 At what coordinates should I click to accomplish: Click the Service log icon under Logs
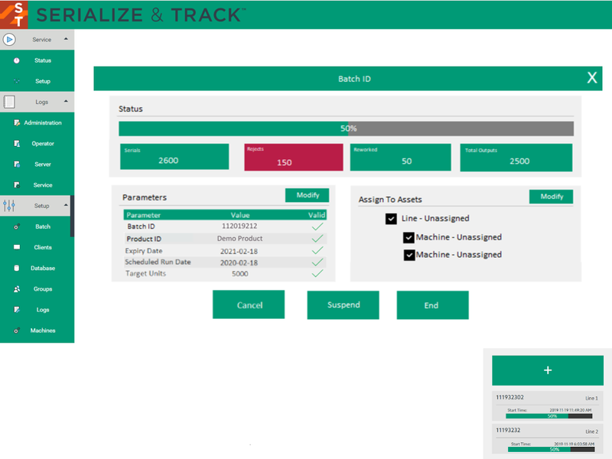(17, 185)
